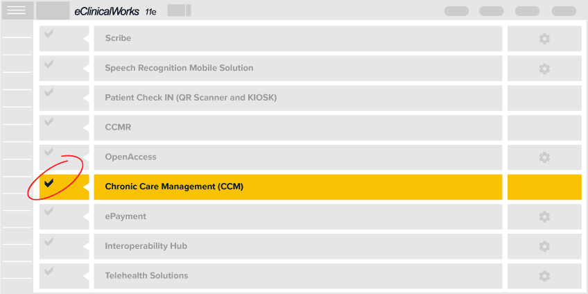Open settings gear for ePayment
This screenshot has width=588, height=294.
point(544,216)
